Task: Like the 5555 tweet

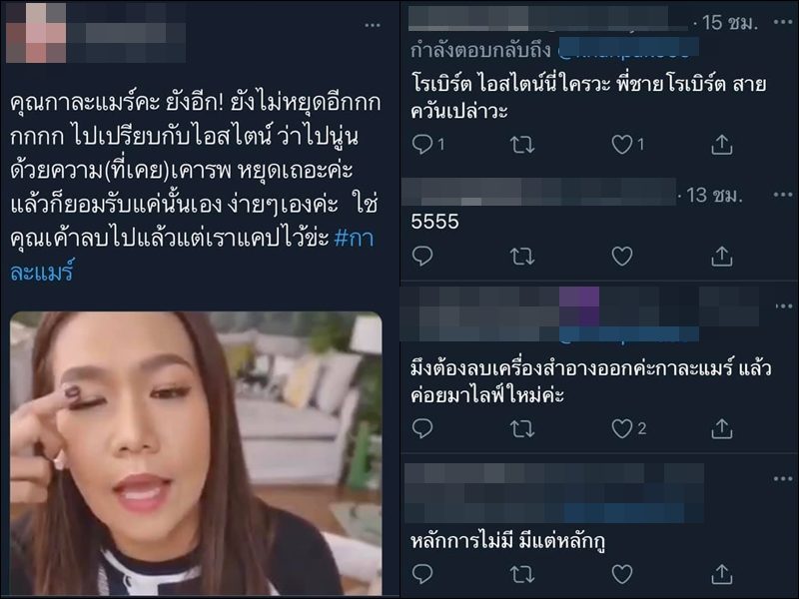Action: point(621,257)
